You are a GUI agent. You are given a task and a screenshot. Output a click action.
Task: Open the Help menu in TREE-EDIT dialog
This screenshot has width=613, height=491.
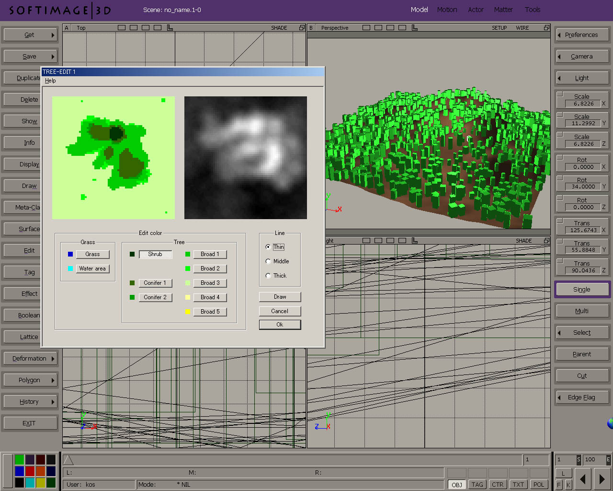pyautogui.click(x=50, y=81)
